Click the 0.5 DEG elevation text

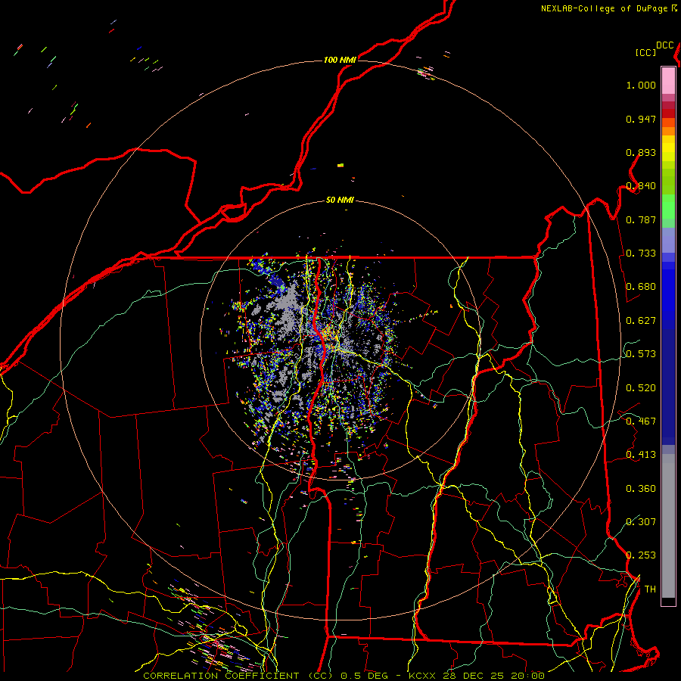(x=364, y=676)
